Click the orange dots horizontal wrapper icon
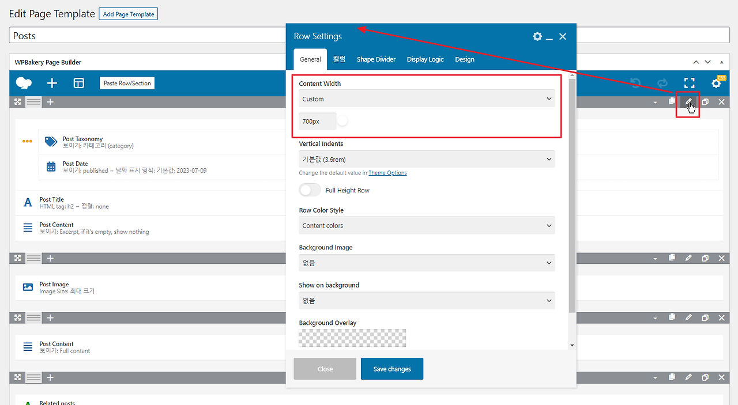Image resolution: width=738 pixels, height=405 pixels. tap(27, 141)
